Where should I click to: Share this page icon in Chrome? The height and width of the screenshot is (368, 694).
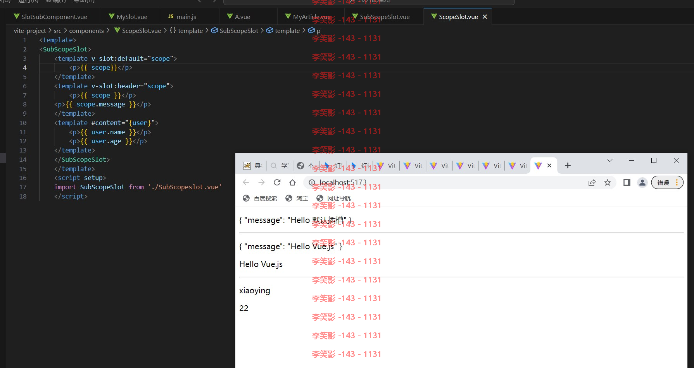point(592,182)
